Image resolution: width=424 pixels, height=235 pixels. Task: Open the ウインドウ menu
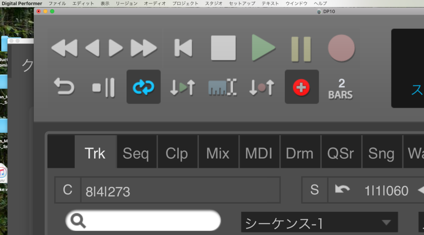click(296, 3)
